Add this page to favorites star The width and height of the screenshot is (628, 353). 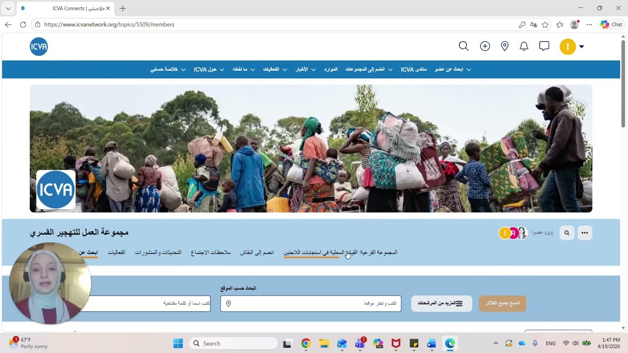pos(545,25)
